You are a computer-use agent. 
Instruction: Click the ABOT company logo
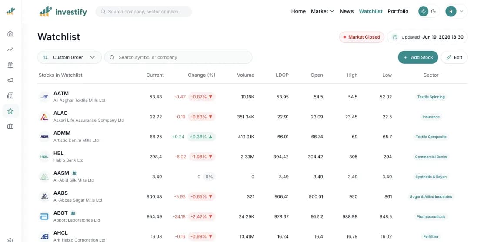click(x=44, y=216)
